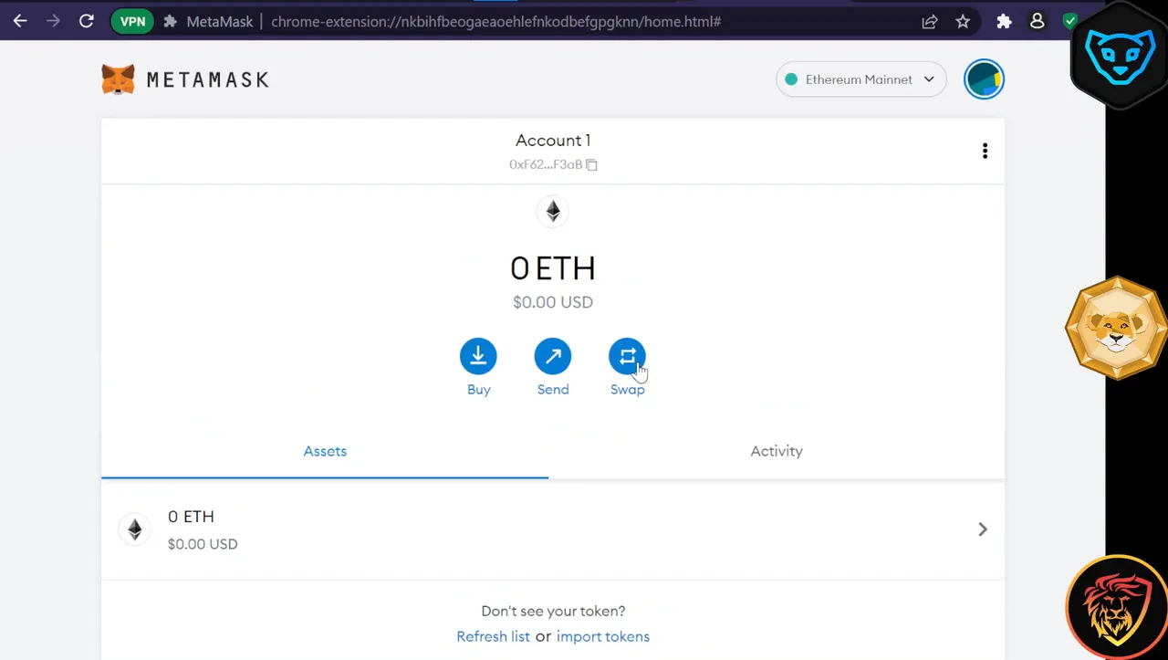Click the green shield extension icon

pos(1069,21)
